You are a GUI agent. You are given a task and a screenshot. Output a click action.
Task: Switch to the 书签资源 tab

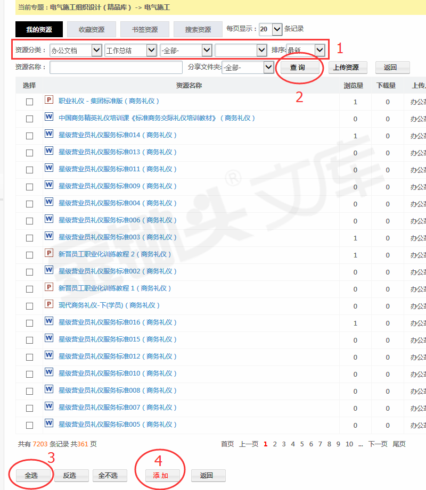point(145,29)
